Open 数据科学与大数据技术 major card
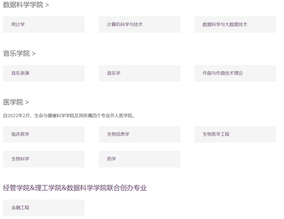284x219 pixels. click(235, 25)
